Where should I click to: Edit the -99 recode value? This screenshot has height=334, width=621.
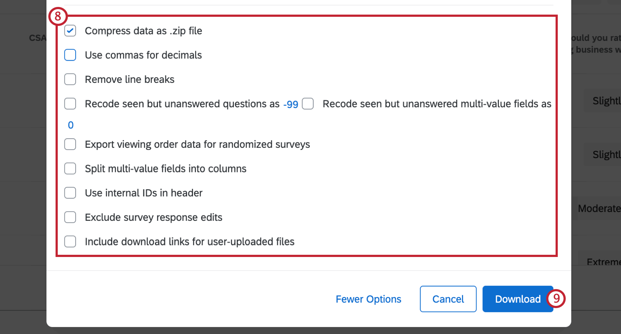291,104
